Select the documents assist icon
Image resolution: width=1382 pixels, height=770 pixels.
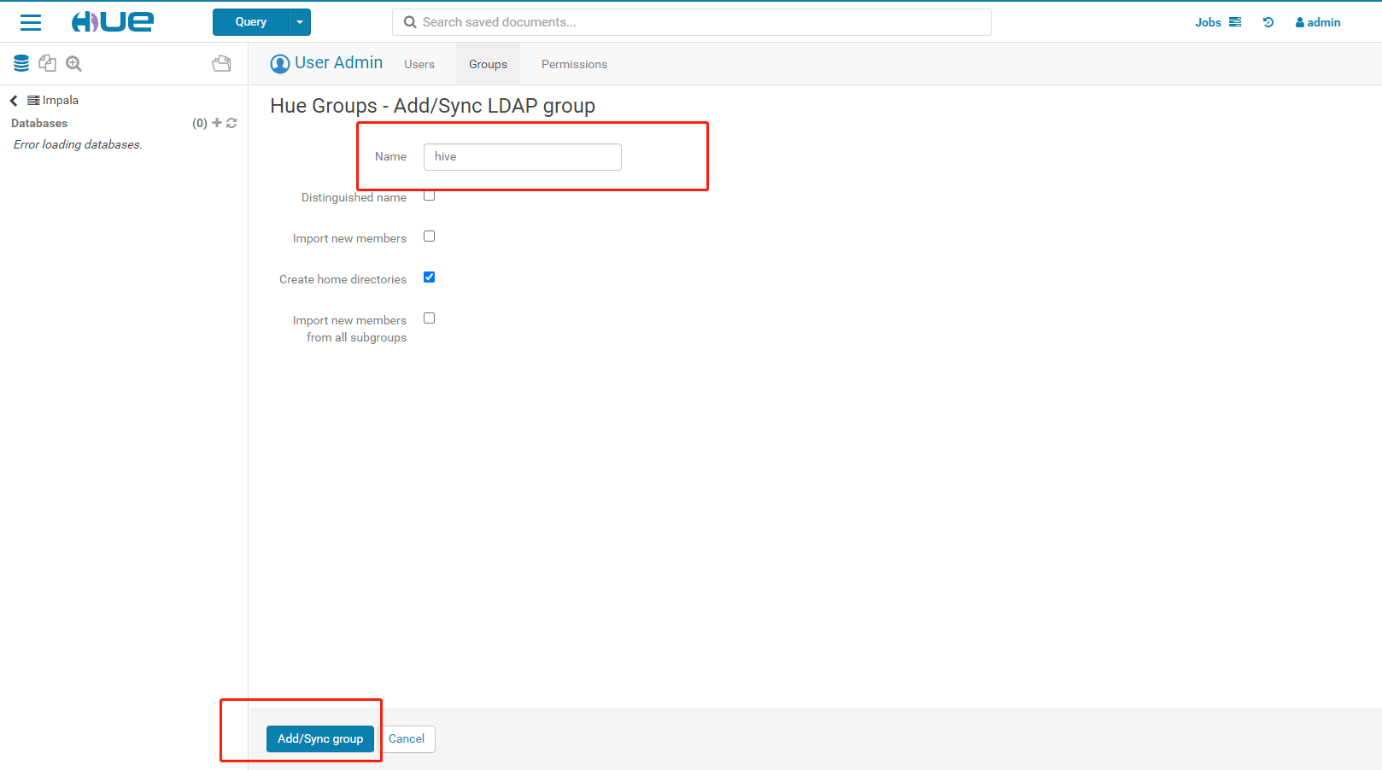click(x=48, y=63)
